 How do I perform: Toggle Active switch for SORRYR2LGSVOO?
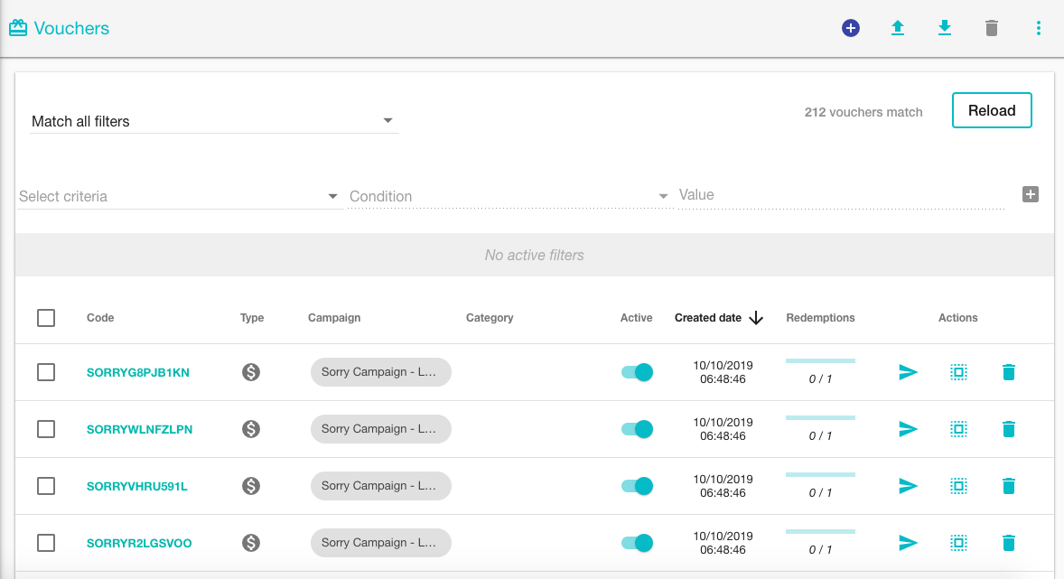pyautogui.click(x=637, y=543)
